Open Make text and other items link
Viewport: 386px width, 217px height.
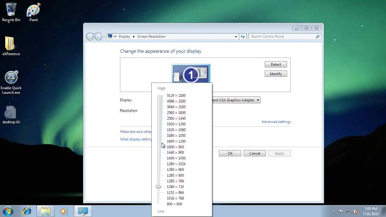[x=136, y=132]
